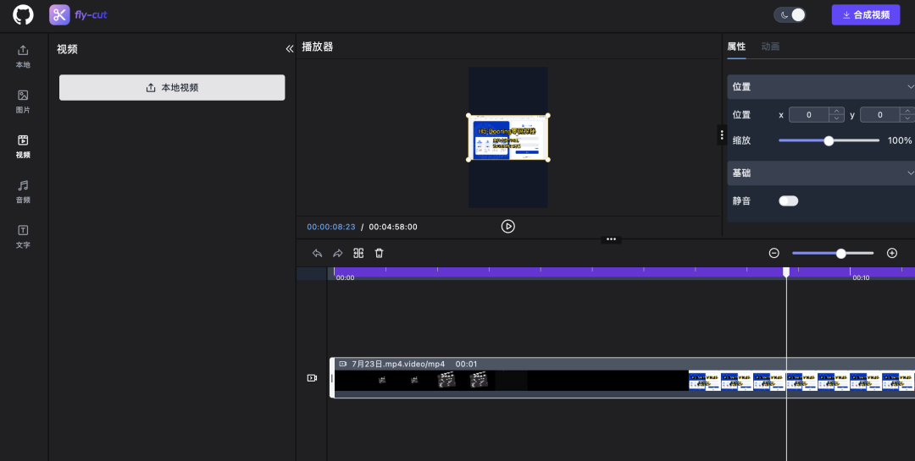Focus the x position input field
Viewport: 915px width, 461px height.
coord(809,115)
